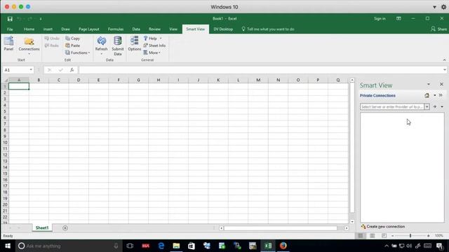
Task: Refresh data using the Refresh button
Action: tap(101, 45)
